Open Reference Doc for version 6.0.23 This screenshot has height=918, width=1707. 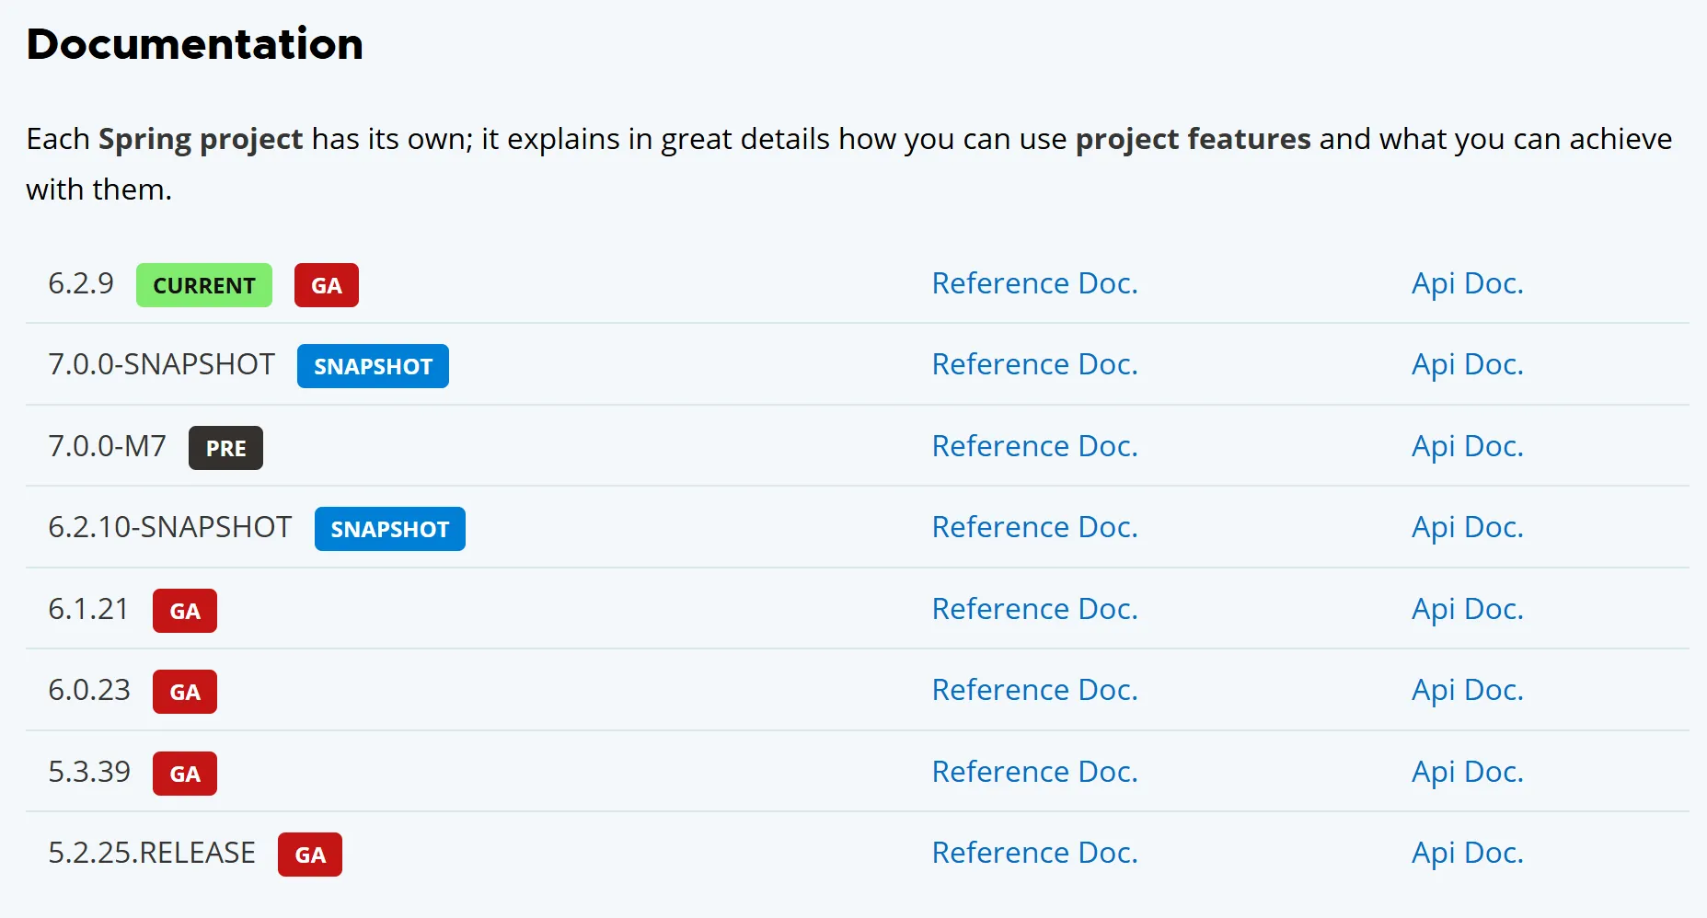(1034, 690)
